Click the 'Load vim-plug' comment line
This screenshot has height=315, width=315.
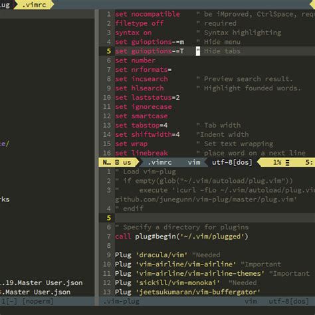[146, 171]
